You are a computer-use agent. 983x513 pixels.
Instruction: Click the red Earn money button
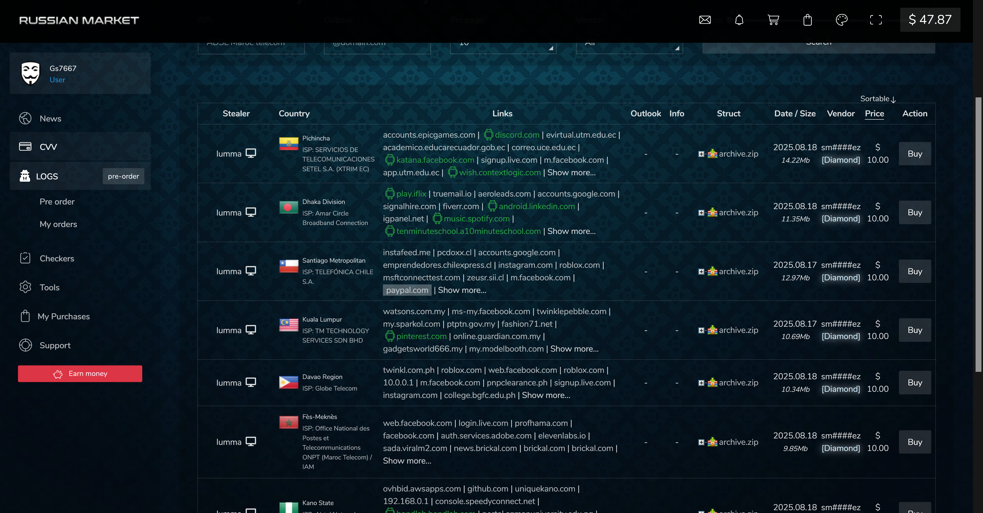[x=80, y=373]
